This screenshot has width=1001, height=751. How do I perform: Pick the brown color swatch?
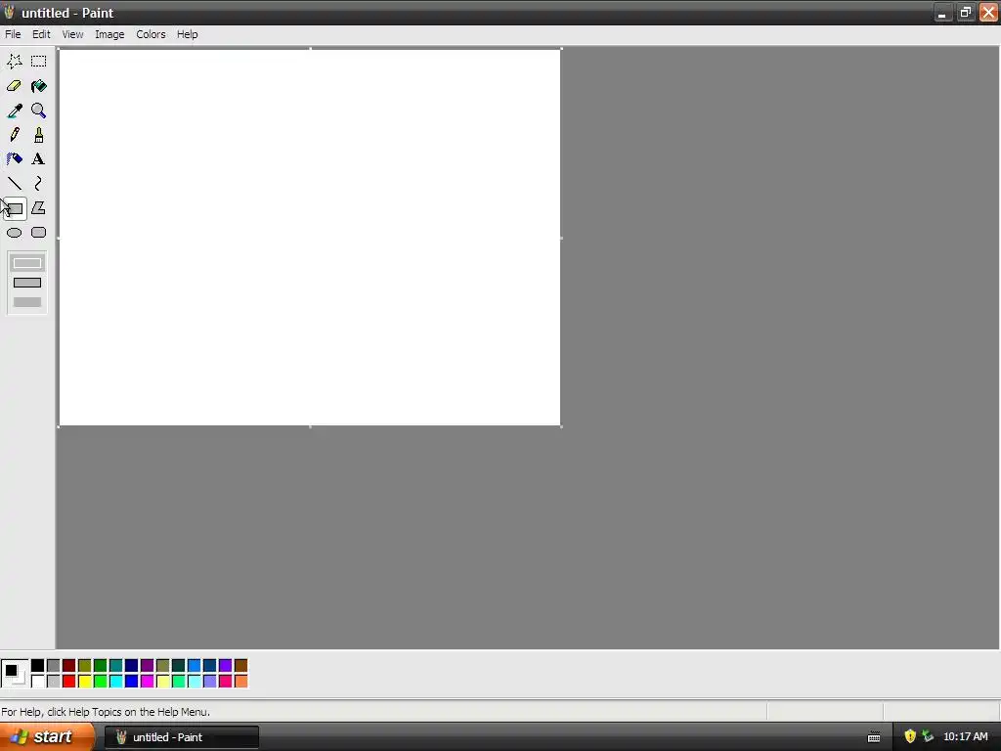click(x=240, y=666)
